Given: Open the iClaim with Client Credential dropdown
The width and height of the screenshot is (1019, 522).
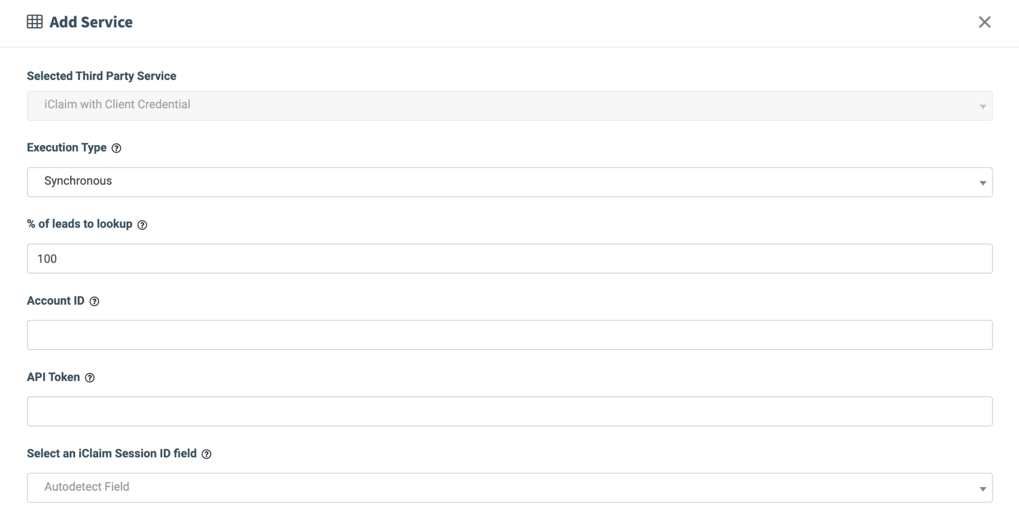Looking at the screenshot, I should point(509,105).
